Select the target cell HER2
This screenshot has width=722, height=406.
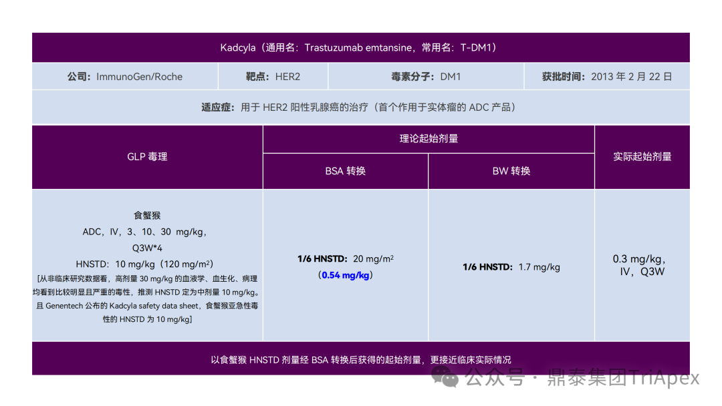[273, 77]
